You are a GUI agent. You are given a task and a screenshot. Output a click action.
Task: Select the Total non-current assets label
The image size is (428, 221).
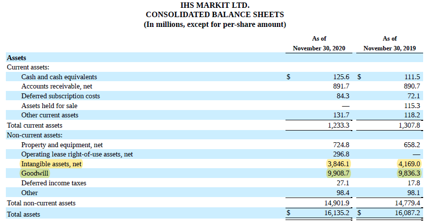tap(41, 203)
